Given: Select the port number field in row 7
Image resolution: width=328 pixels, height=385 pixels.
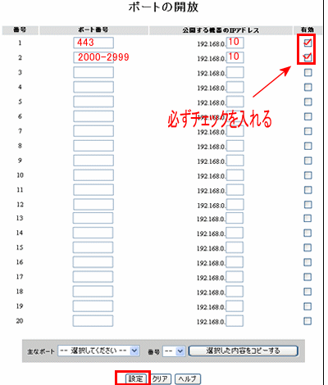Looking at the screenshot, I should tap(93, 131).
